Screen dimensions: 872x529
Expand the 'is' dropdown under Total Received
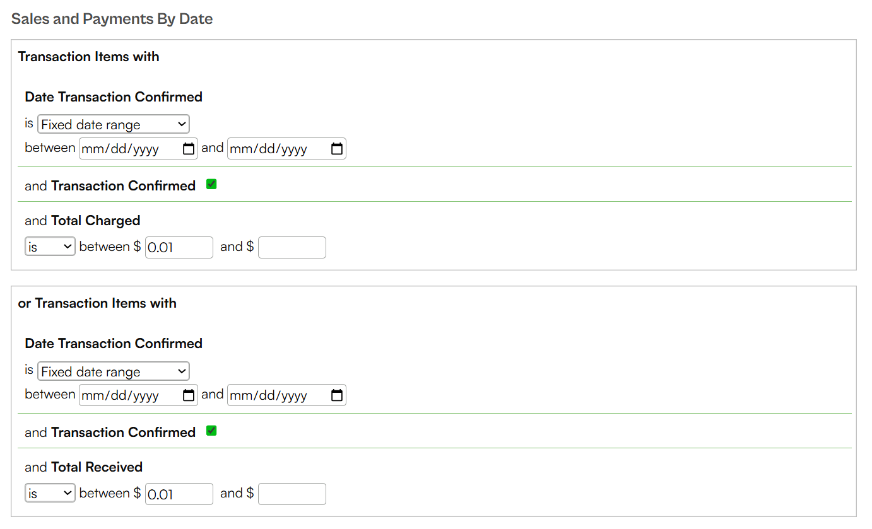[x=50, y=493]
